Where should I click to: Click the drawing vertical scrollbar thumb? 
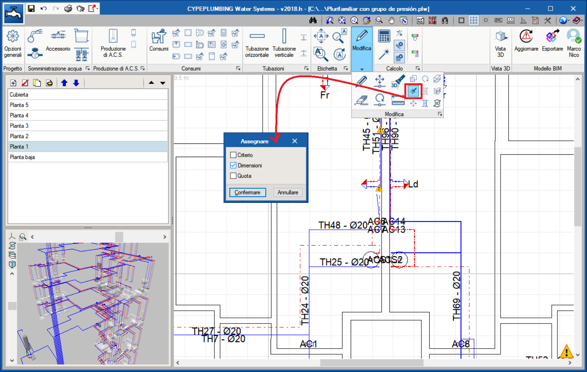(x=578, y=187)
